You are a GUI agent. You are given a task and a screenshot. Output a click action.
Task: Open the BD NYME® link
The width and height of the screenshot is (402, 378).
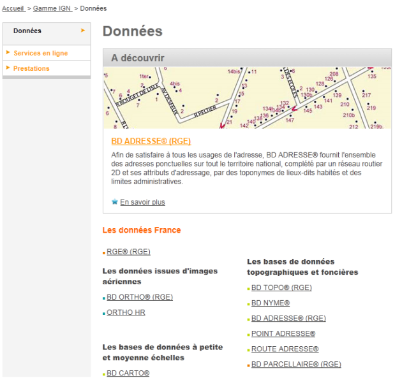271,303
